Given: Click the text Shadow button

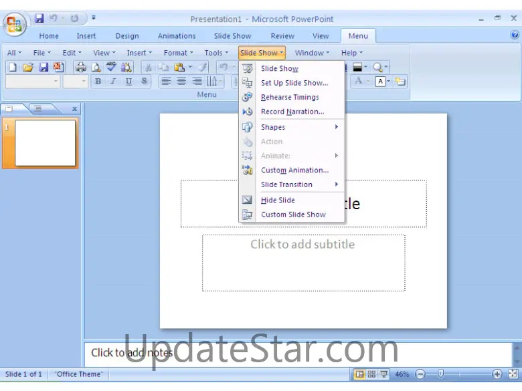Looking at the screenshot, I should tap(144, 82).
